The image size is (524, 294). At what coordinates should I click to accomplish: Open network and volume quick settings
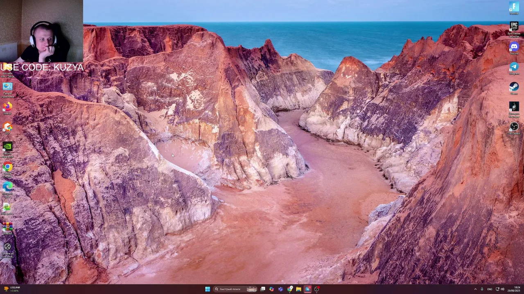tap(500, 289)
